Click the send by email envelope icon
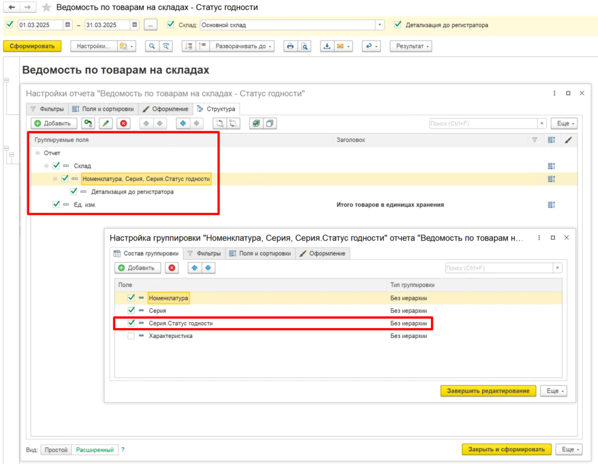This screenshot has height=464, width=598. (x=340, y=46)
